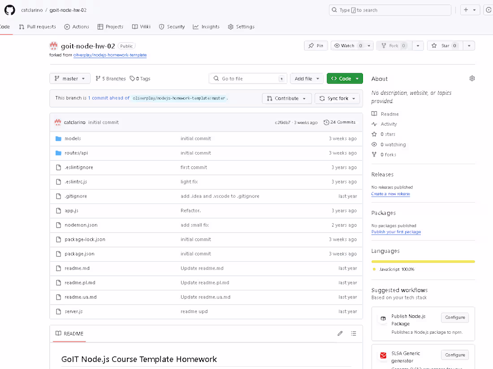The width and height of the screenshot is (493, 369).
Task: Open About section settings via gear icon
Action: [x=472, y=78]
